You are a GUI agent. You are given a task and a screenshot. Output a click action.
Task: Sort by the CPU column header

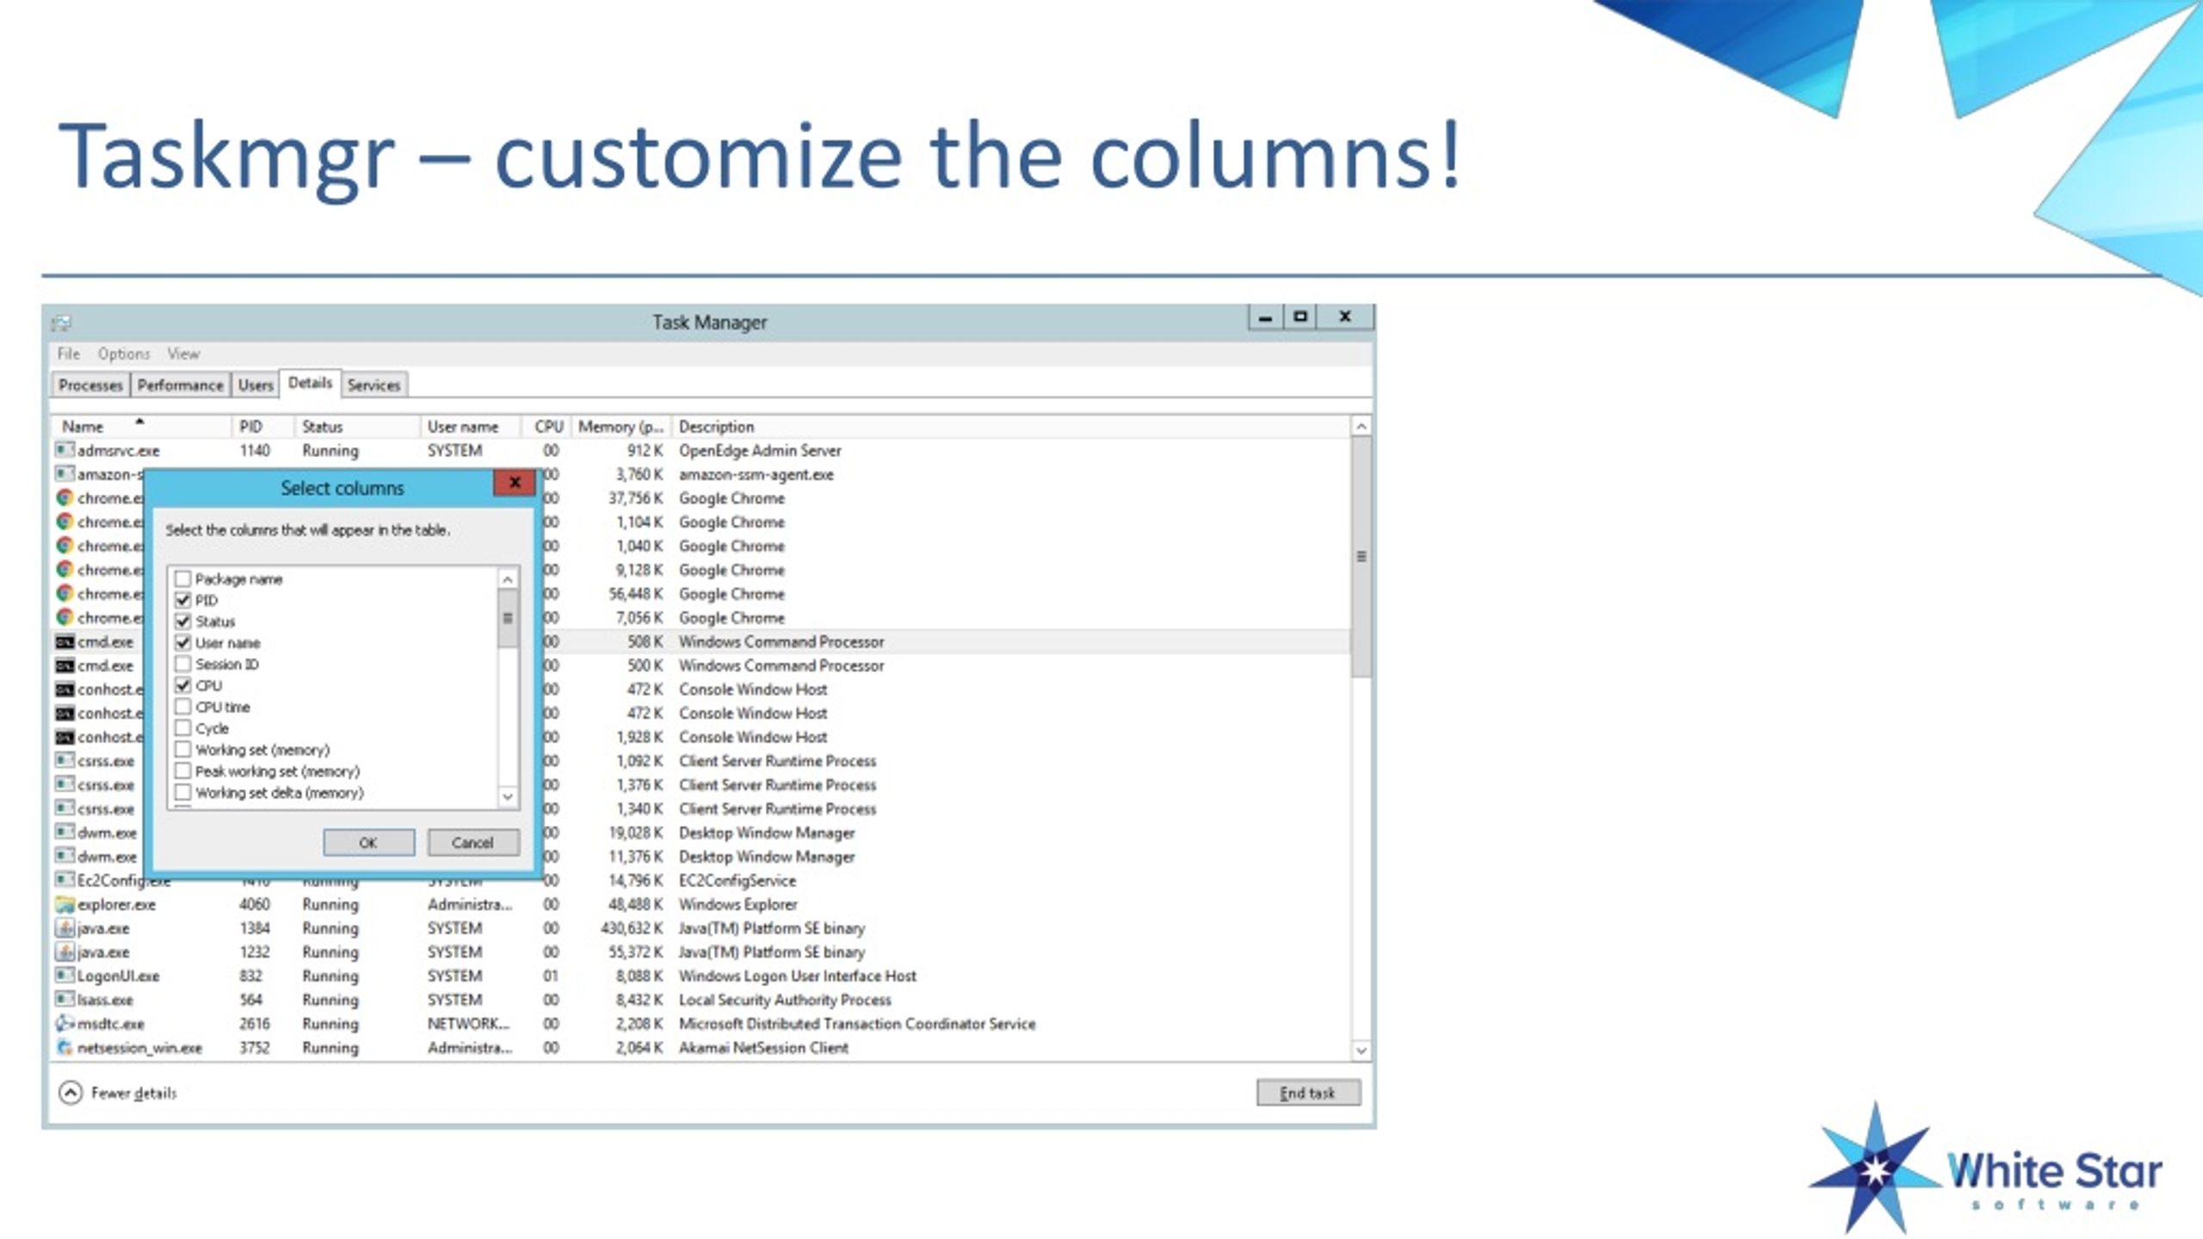[547, 427]
